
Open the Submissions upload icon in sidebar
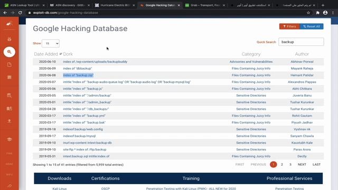tap(10, 121)
